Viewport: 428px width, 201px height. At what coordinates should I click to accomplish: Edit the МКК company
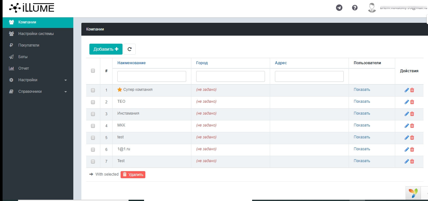point(406,126)
